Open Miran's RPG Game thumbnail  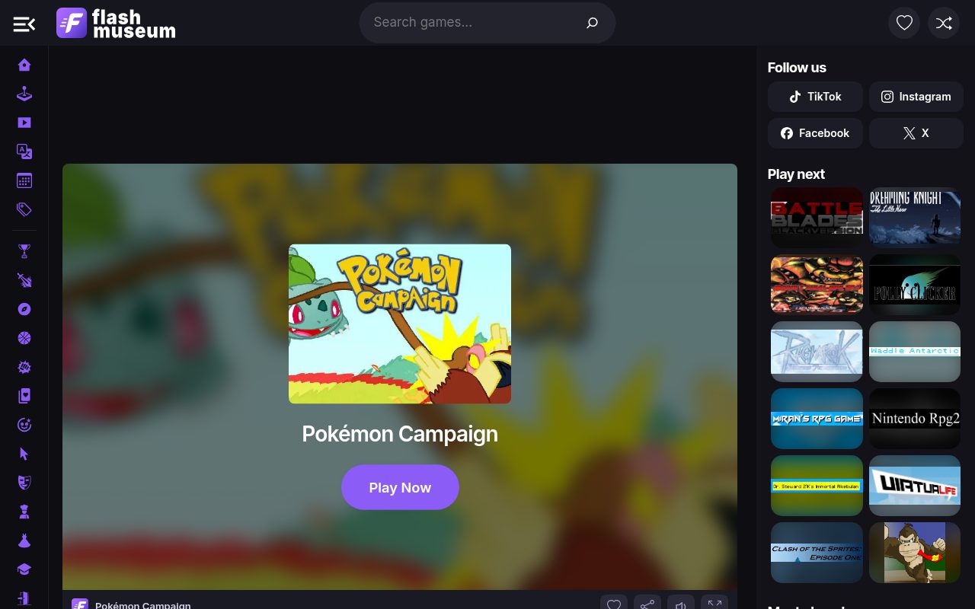click(817, 419)
